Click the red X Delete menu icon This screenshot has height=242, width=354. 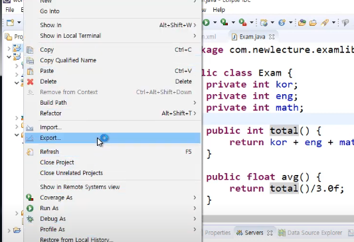click(x=31, y=82)
